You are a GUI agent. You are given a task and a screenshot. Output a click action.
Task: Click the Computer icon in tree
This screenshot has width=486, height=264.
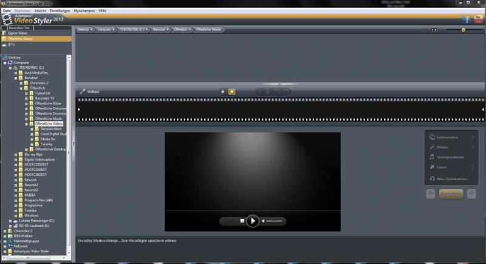(x=10, y=63)
